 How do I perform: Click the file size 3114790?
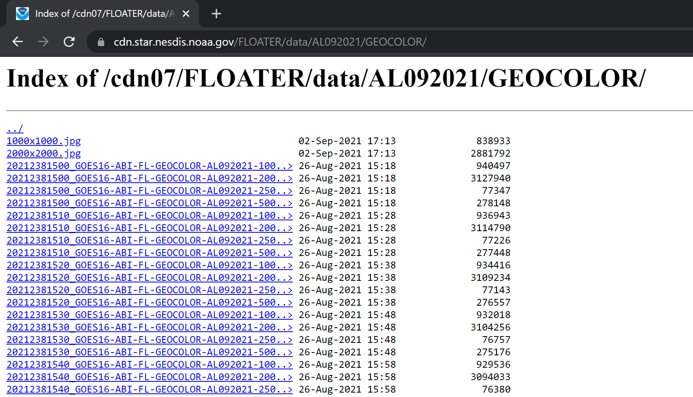pos(491,228)
